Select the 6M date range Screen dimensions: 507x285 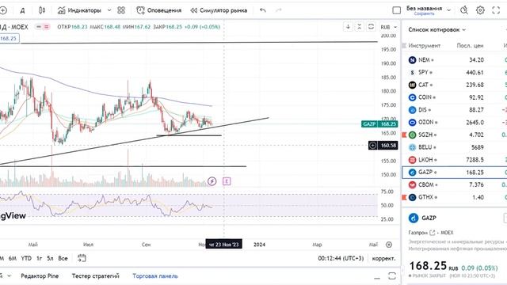click(13, 259)
